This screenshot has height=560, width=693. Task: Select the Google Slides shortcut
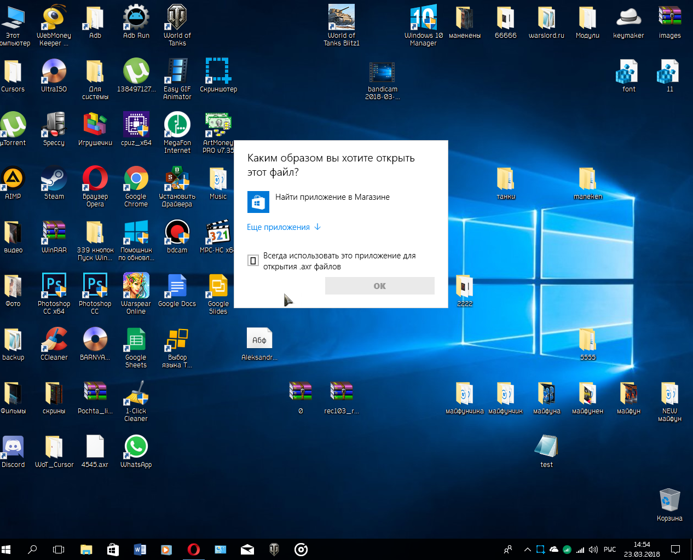(x=218, y=293)
